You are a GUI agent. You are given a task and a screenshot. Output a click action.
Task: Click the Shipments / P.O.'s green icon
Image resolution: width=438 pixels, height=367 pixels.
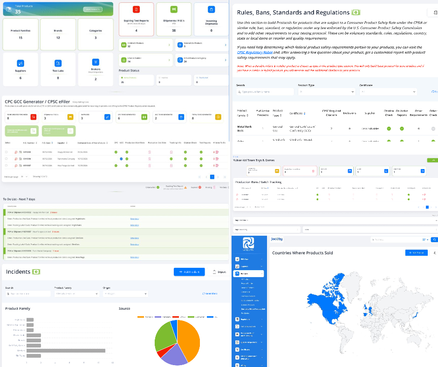coord(174,9)
